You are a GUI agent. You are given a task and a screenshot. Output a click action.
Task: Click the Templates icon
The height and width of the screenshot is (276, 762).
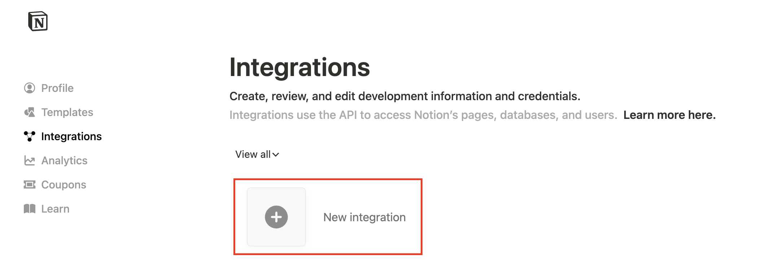[x=30, y=112]
